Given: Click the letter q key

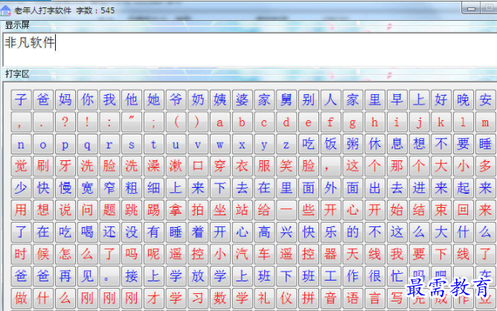Looking at the screenshot, I should pyautogui.click(x=87, y=144).
